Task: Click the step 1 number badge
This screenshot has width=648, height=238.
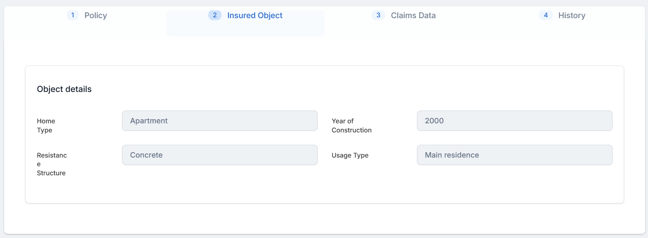Action: tap(73, 15)
